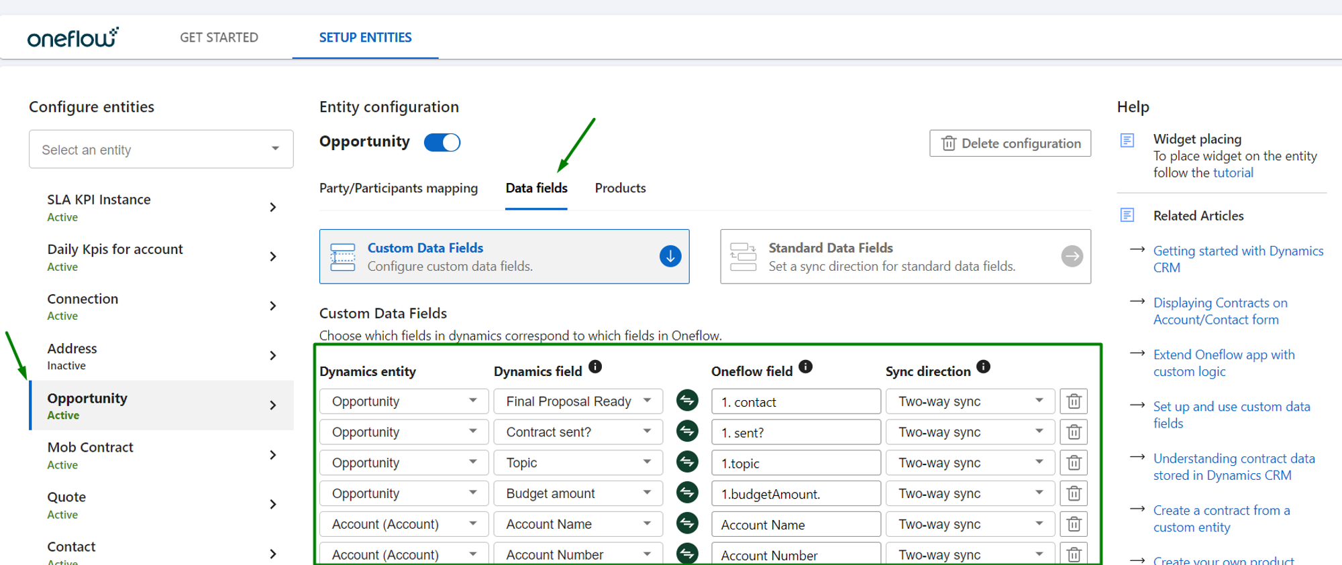
Task: Delete the Contract sent? field row
Action: click(1074, 432)
